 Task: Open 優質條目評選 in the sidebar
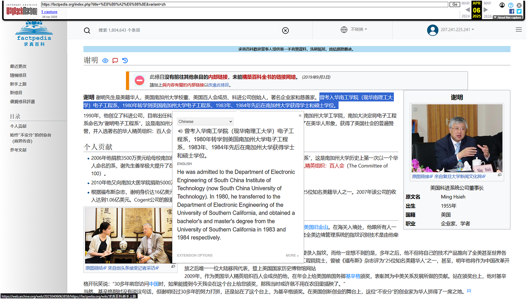pyautogui.click(x=22, y=102)
